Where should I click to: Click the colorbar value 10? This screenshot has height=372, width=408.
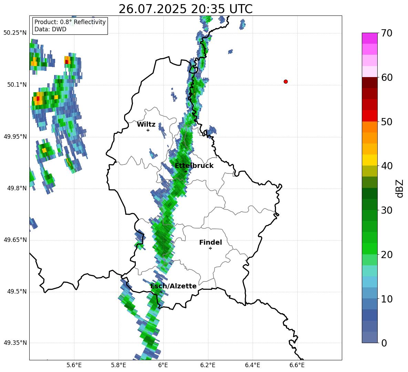[387, 299]
